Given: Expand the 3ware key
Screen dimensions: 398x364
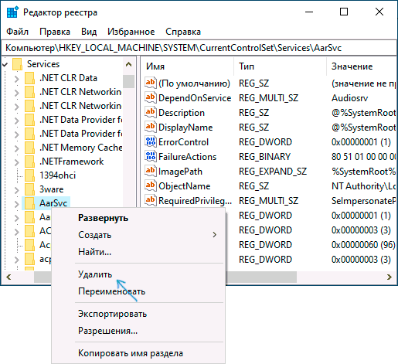Looking at the screenshot, I should pos(17,190).
